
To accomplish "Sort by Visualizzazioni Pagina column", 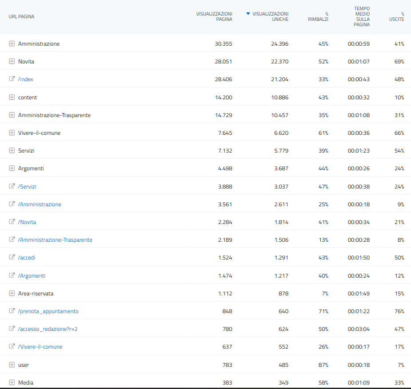I will point(214,16).
